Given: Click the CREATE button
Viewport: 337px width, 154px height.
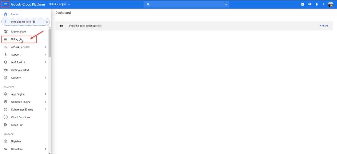Looking at the screenshot, I should pyautogui.click(x=324, y=26).
